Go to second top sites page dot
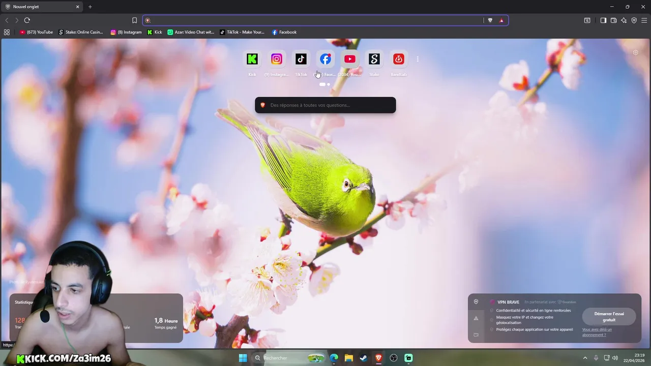651x366 pixels. [x=329, y=84]
